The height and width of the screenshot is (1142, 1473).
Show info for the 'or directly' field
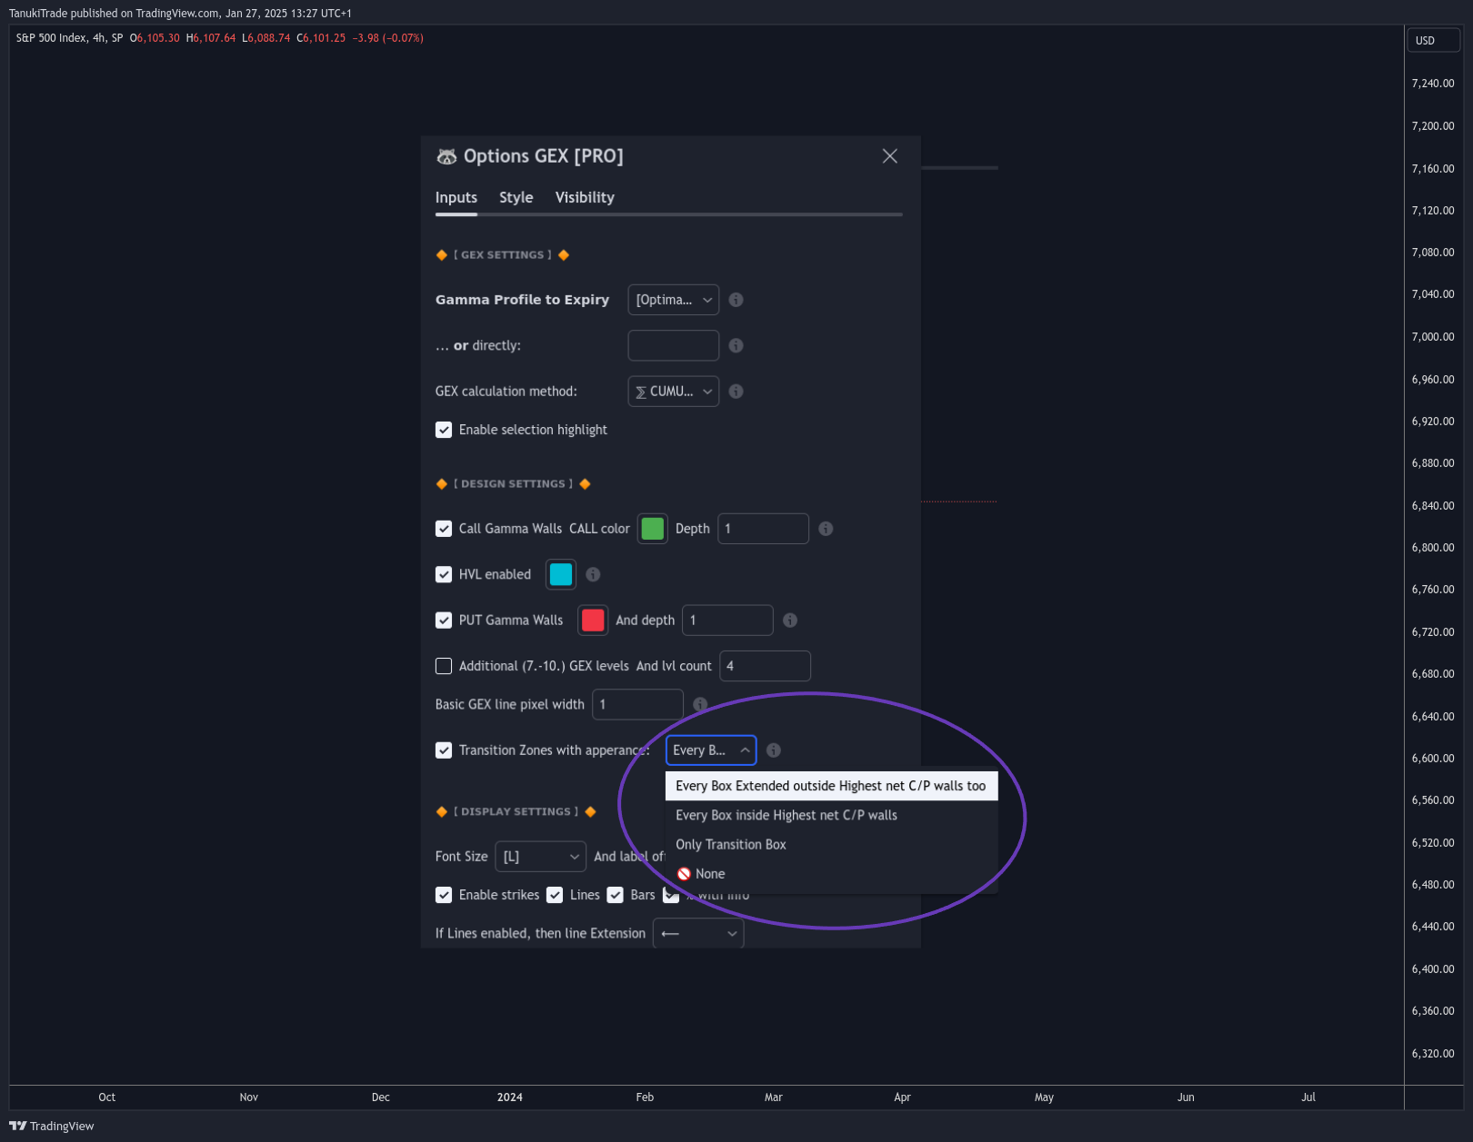click(736, 345)
